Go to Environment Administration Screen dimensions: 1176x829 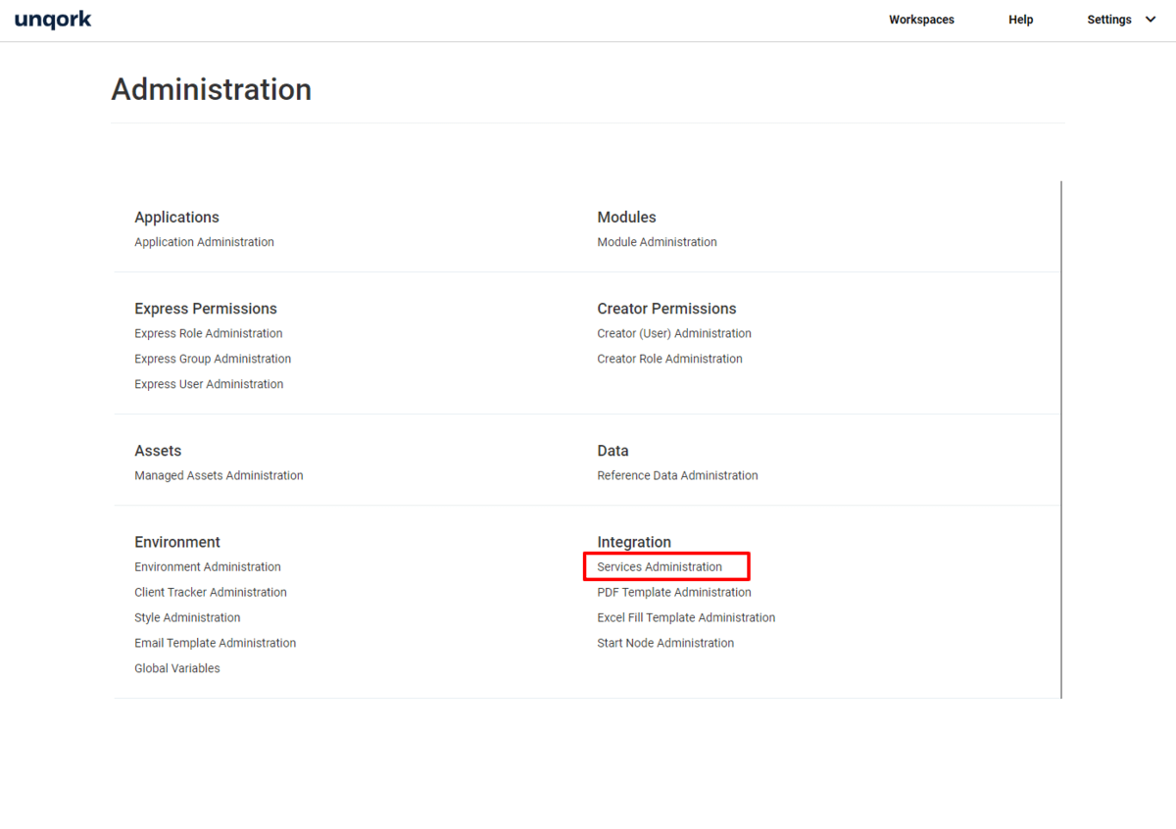click(208, 566)
